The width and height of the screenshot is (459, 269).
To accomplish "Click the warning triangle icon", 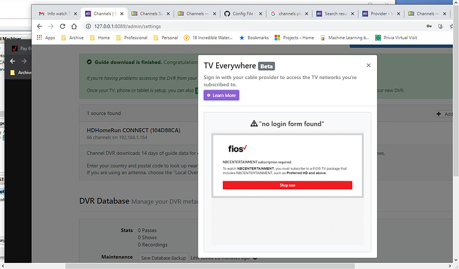I will 254,124.
